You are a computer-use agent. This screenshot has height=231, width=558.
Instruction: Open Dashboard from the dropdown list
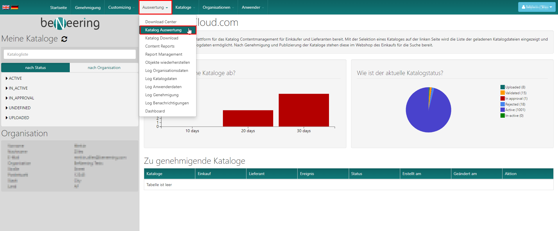click(155, 111)
